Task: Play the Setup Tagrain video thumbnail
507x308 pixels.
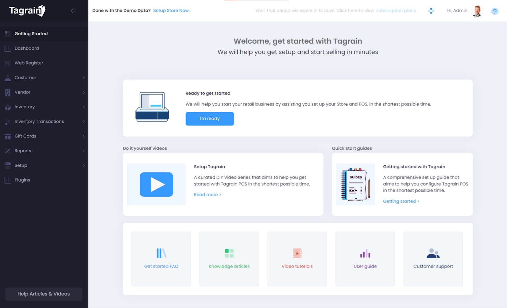Action: click(x=157, y=184)
